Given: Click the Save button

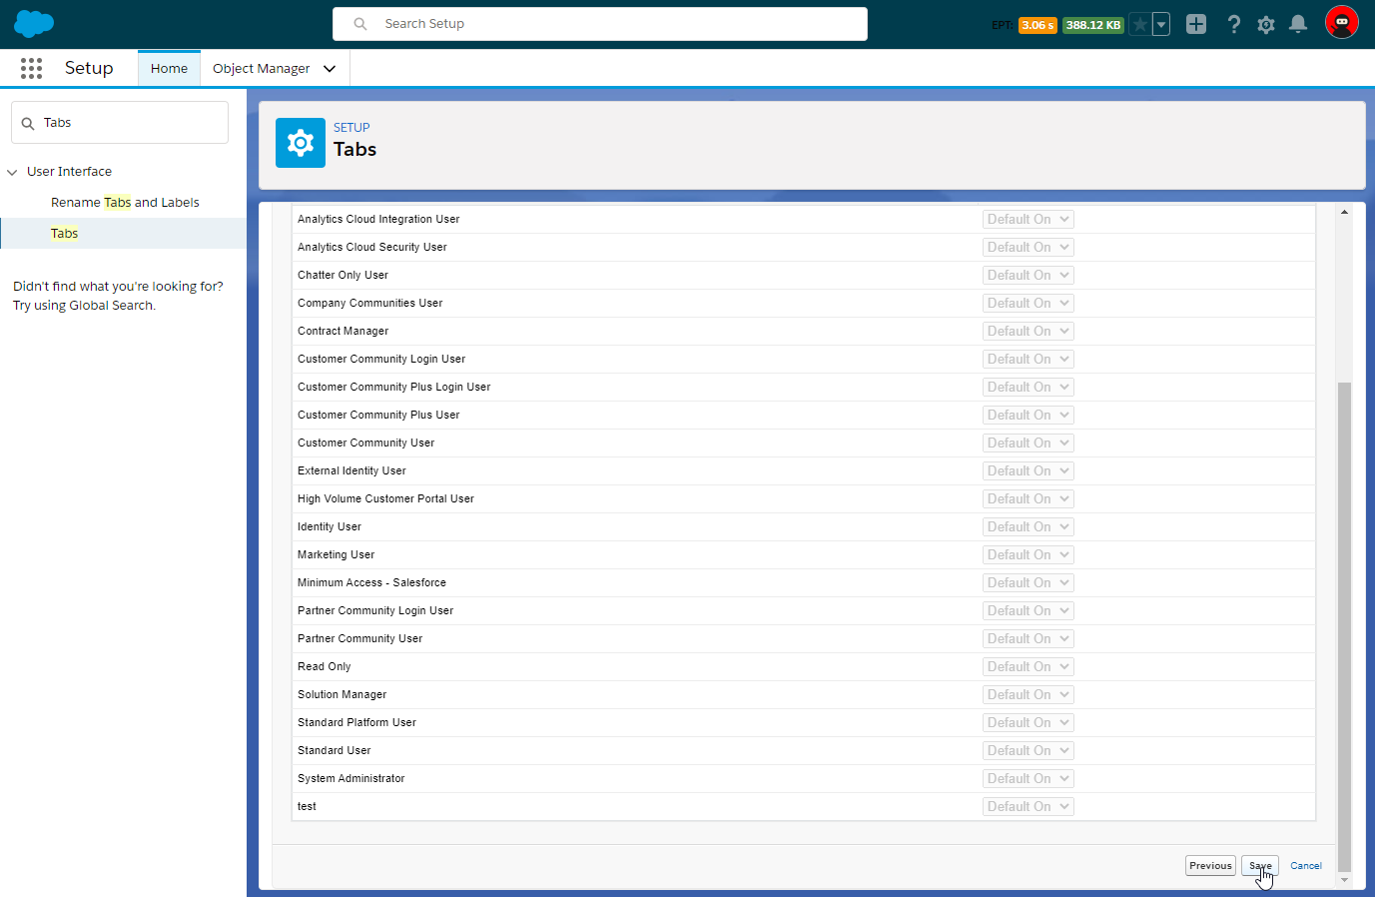Looking at the screenshot, I should click(x=1260, y=866).
